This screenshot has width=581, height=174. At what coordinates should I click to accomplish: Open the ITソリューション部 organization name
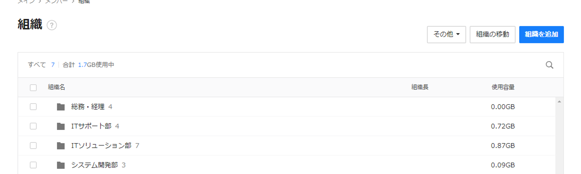click(101, 146)
